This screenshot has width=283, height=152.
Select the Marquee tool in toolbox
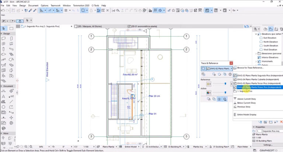point(11,28)
